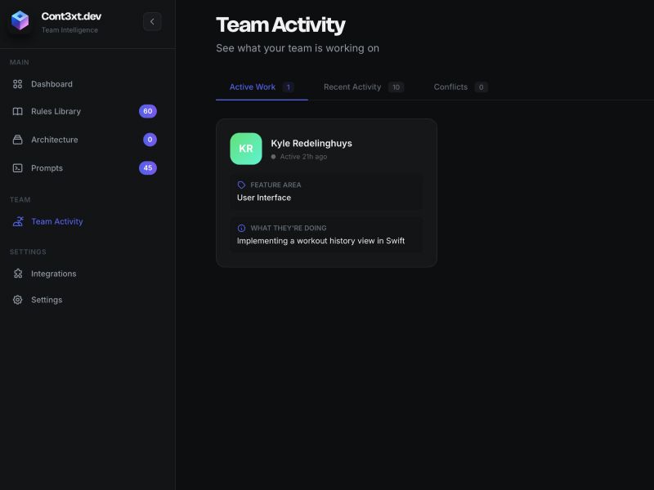Open Settings using the gear icon

coord(17,300)
